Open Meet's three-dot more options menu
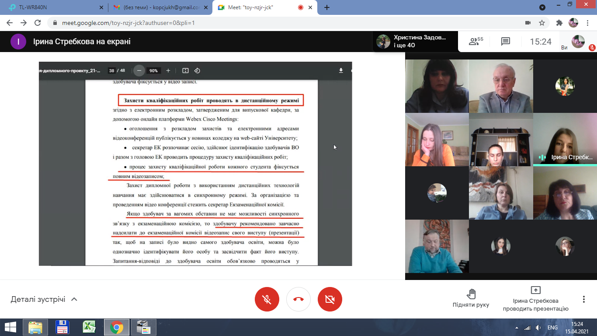 coord(583,299)
